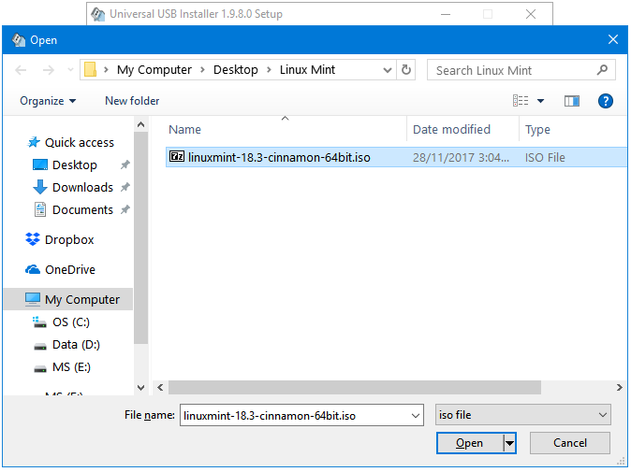The width and height of the screenshot is (631, 472).
Task: Click the 7z icon of the ISO file
Action: pos(177,156)
